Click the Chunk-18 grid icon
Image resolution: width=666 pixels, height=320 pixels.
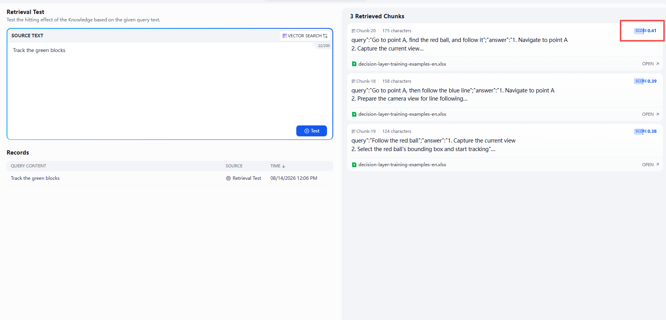353,81
